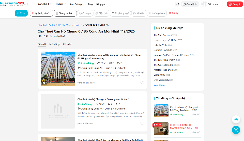This screenshot has height=141, width=244.
Task: Select the Có video tab
Action: tap(68, 44)
